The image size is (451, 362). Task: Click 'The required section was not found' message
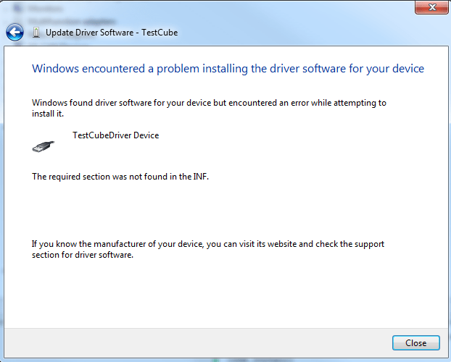(120, 177)
